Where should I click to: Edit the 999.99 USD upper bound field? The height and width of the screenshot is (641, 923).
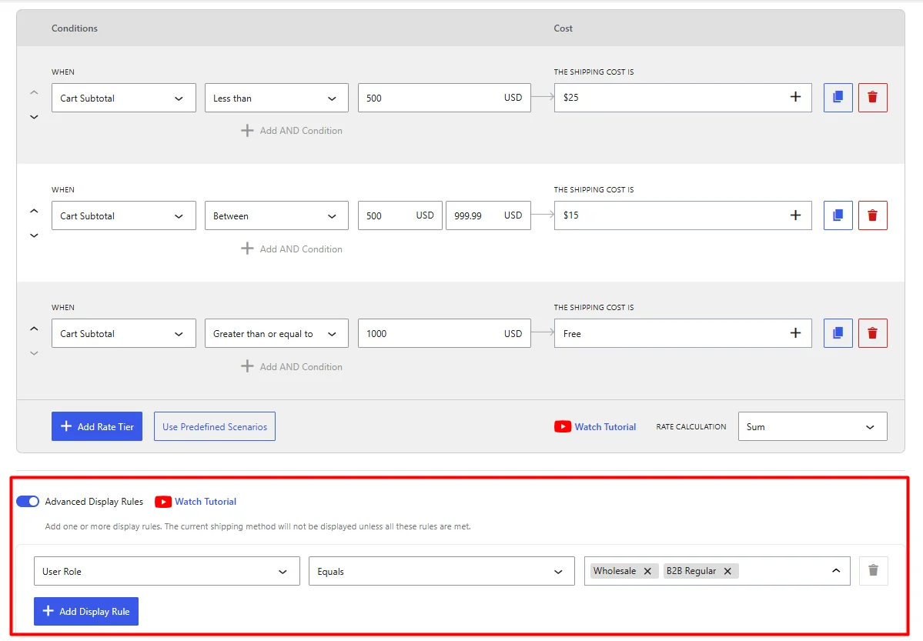489,215
